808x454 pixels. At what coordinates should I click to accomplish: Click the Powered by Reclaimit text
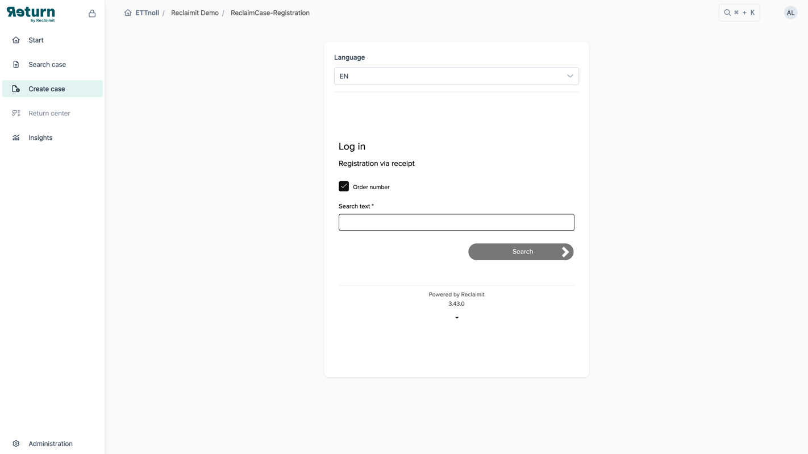coord(456,294)
